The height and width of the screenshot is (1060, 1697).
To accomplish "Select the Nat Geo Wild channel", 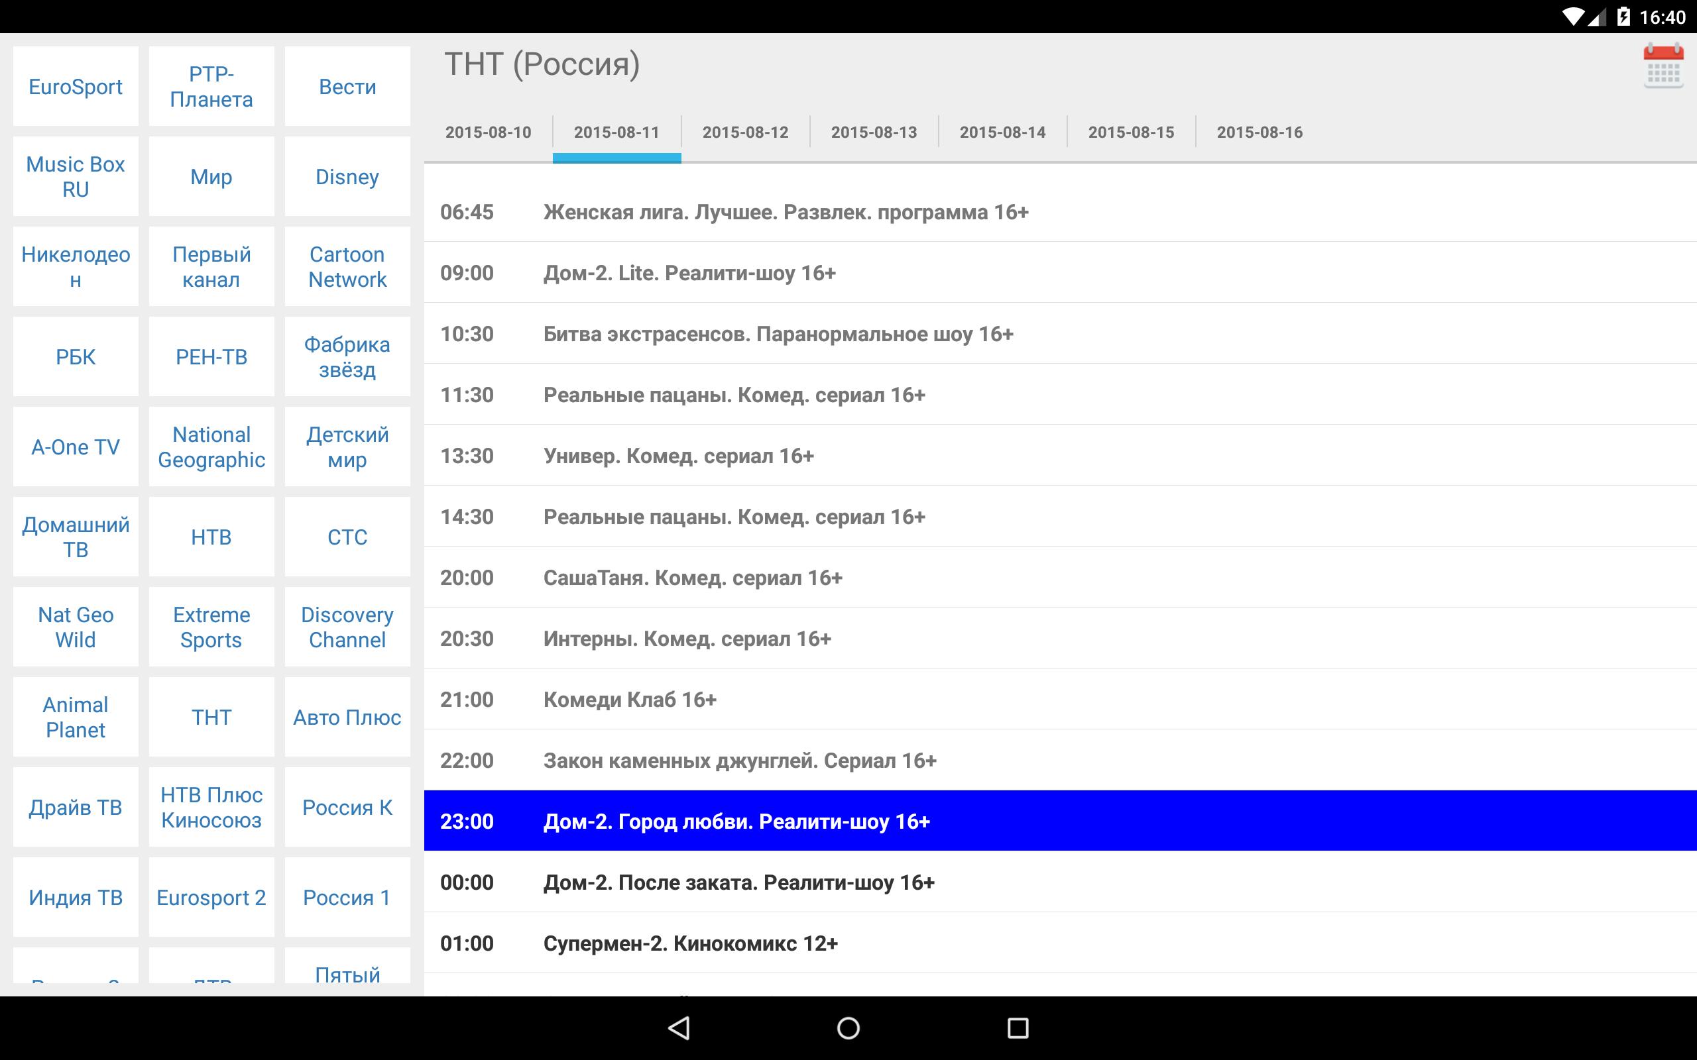I will coord(76,627).
